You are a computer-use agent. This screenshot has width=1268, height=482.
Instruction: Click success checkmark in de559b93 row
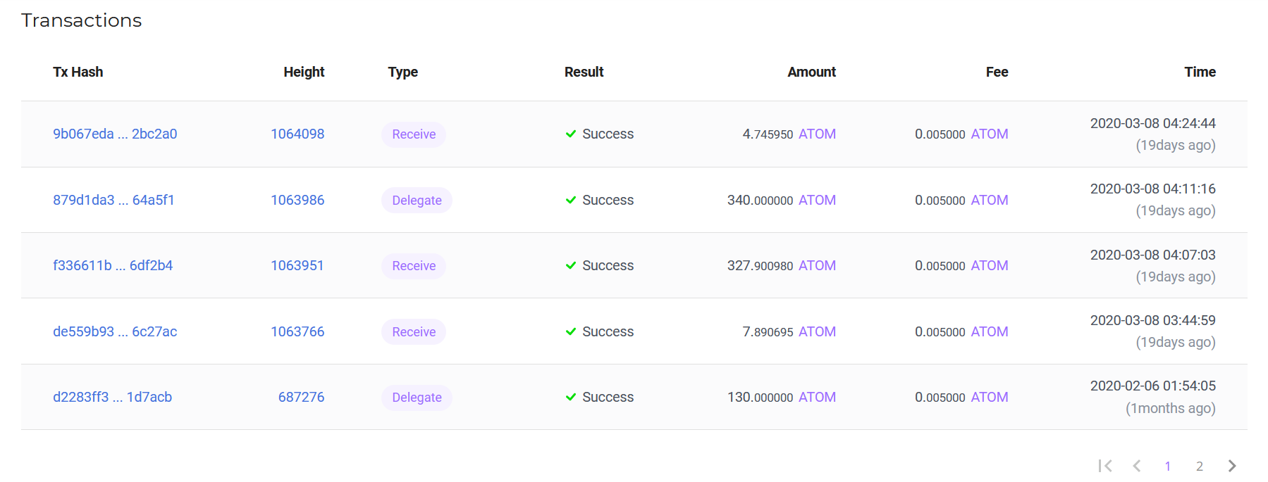click(x=571, y=331)
